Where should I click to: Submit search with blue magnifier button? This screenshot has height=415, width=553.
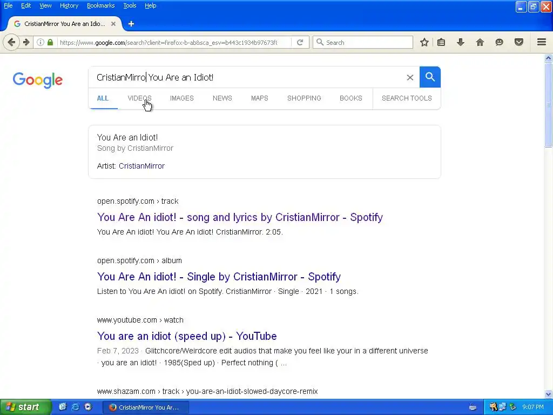click(x=430, y=77)
